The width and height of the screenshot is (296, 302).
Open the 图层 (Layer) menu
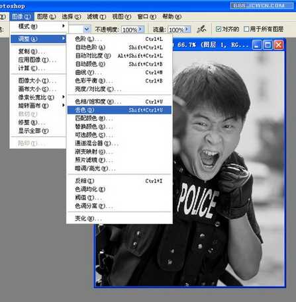click(46, 17)
